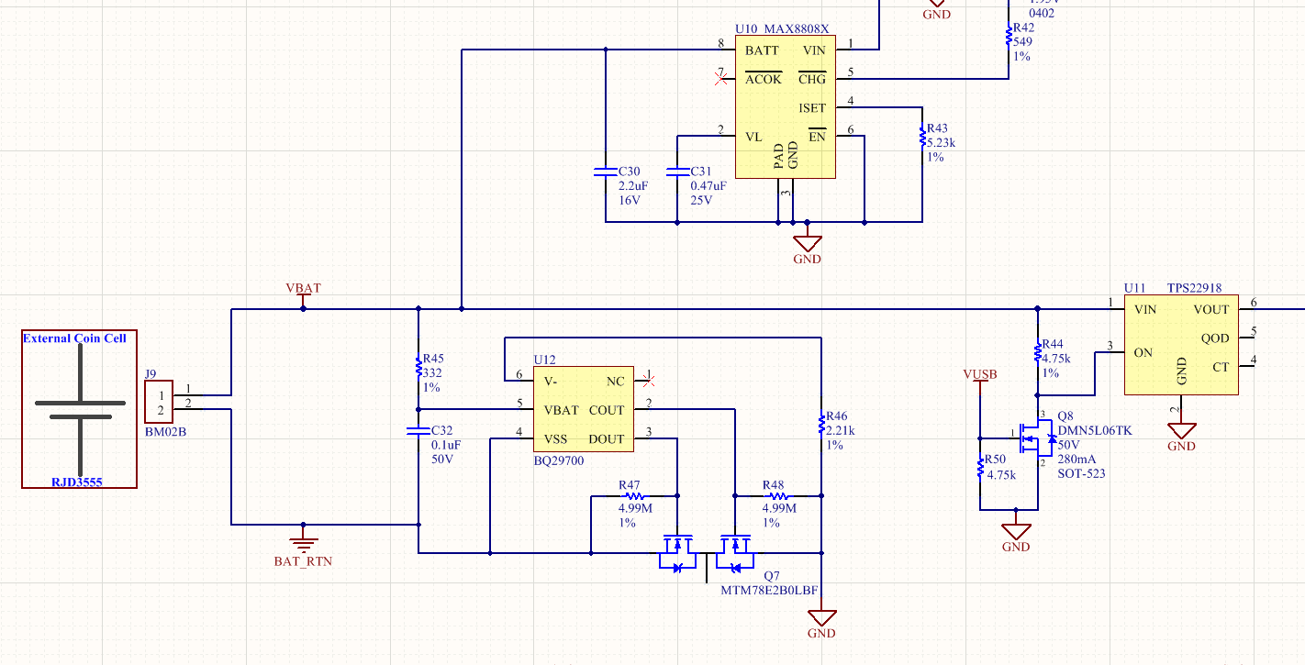Select the Q7 MOSFET pair symbol

tap(706, 553)
